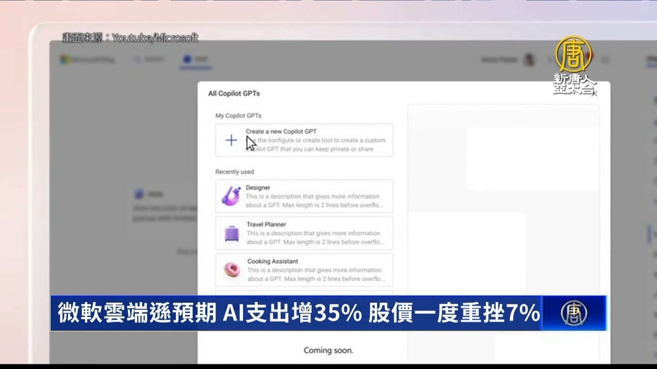
Task: Click the donut Cooking Assistant icon
Action: [232, 270]
